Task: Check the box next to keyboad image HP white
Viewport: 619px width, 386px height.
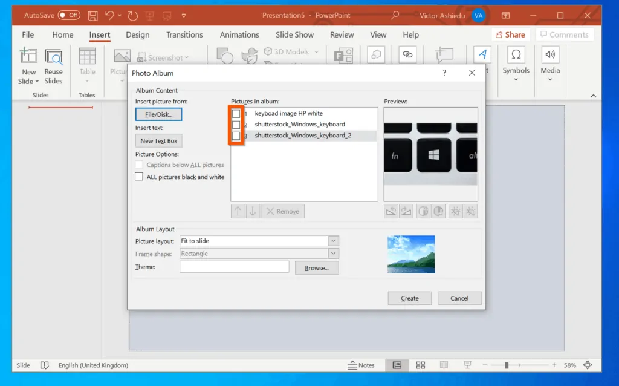Action: tap(235, 113)
